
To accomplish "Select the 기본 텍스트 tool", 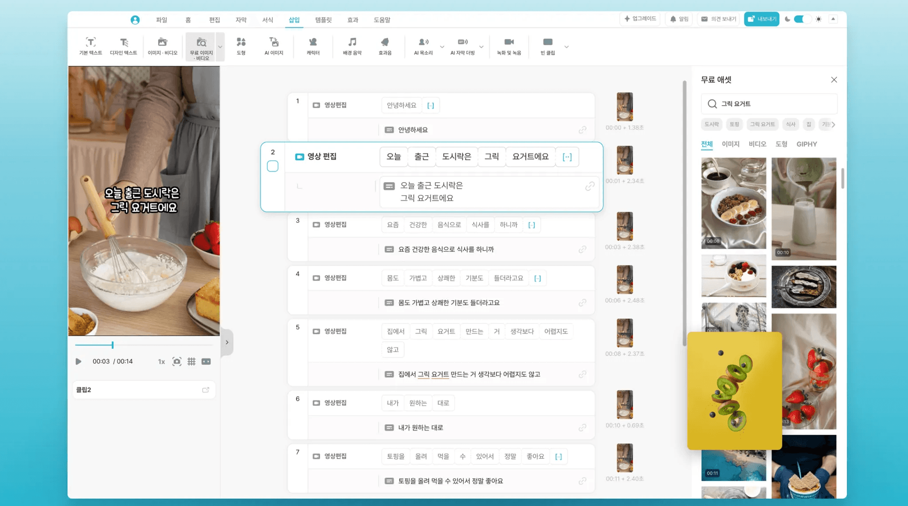I will (90, 46).
